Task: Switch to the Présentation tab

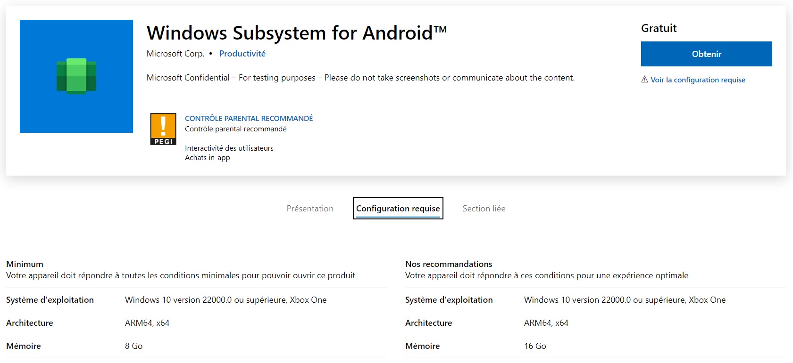Action: pyautogui.click(x=310, y=209)
